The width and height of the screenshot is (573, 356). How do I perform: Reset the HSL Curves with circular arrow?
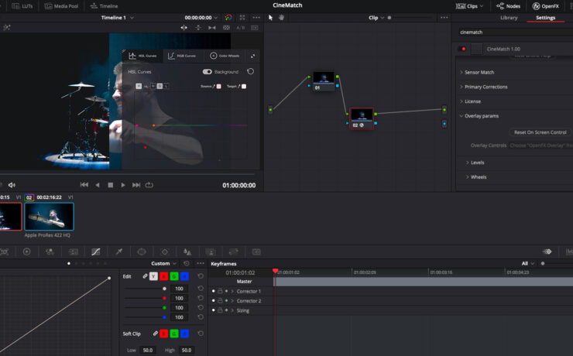[250, 71]
